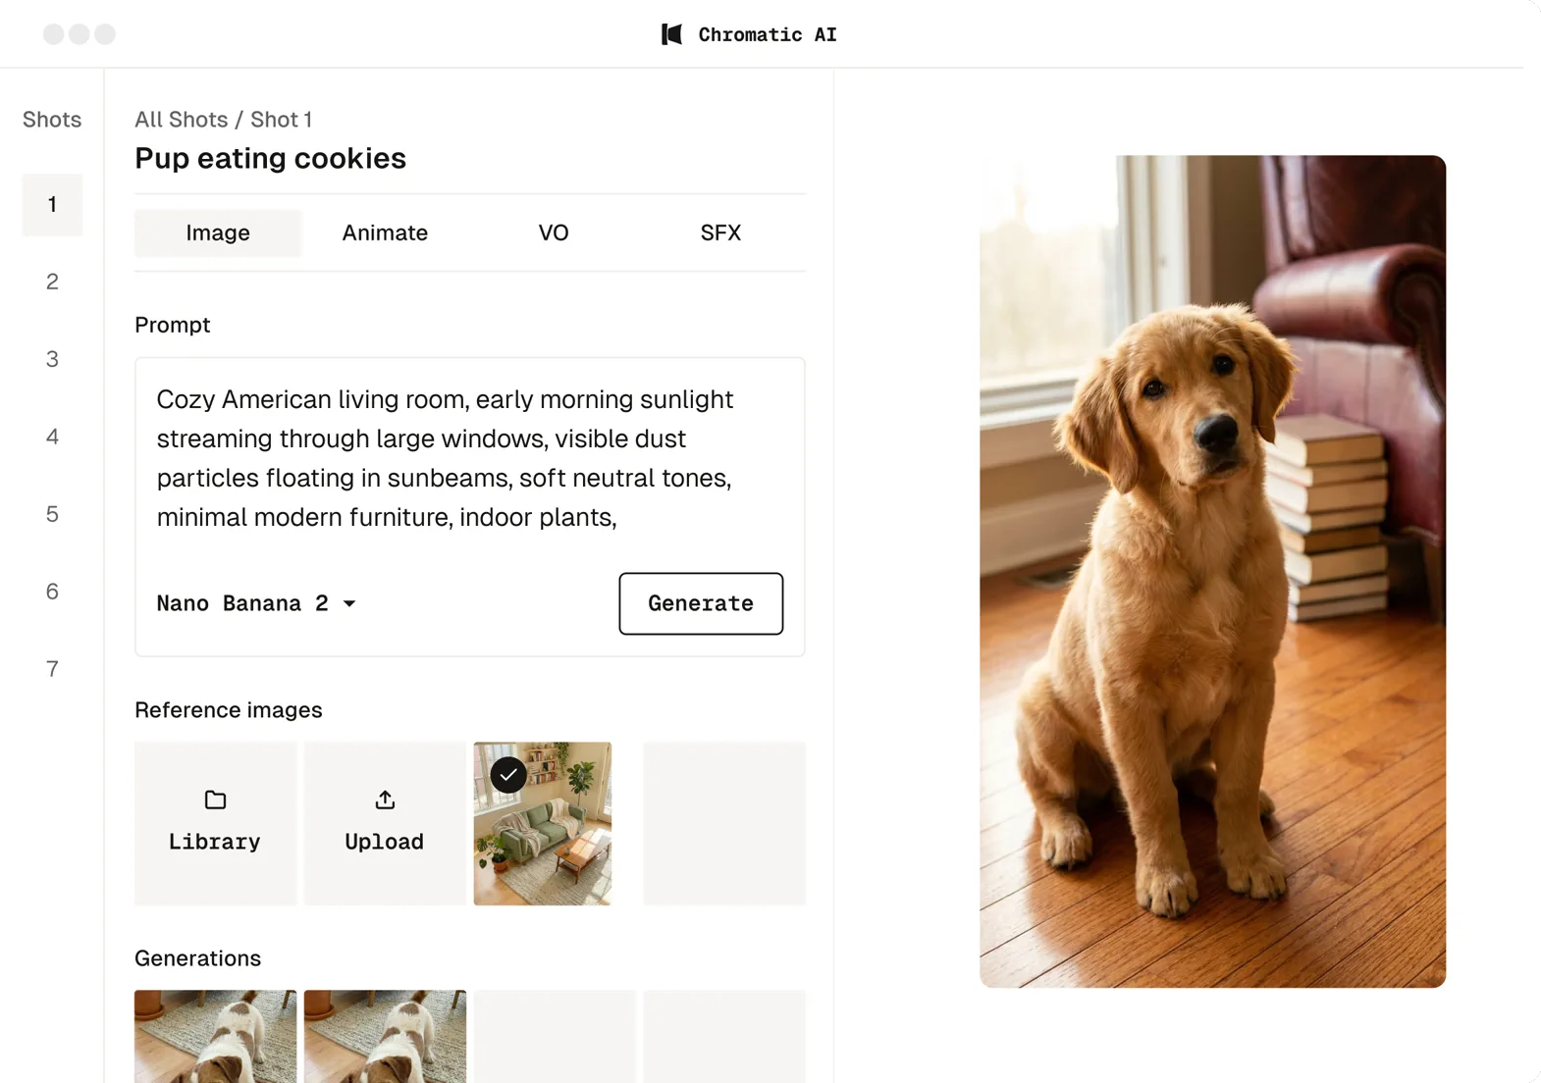Go to All Shots breadcrumb link
Screen dimensions: 1541x1083
click(x=181, y=120)
